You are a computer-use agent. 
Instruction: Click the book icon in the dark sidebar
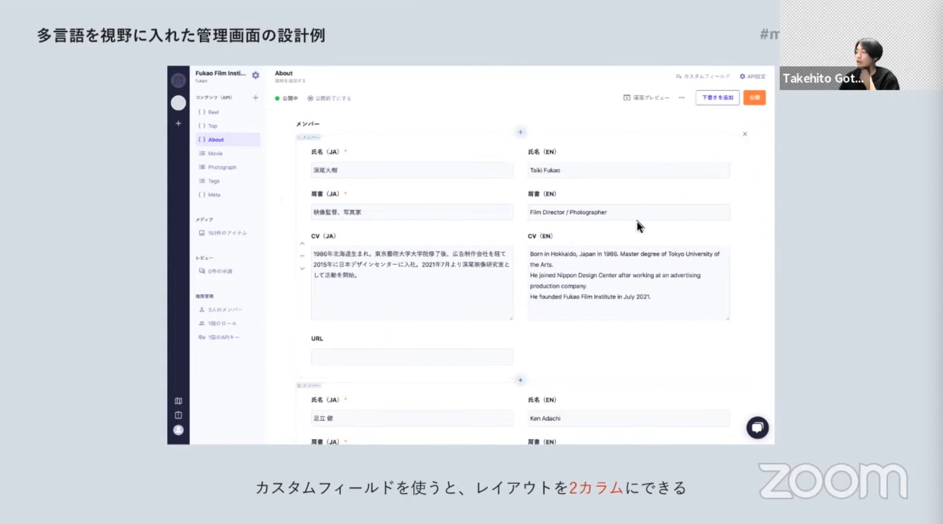point(178,400)
